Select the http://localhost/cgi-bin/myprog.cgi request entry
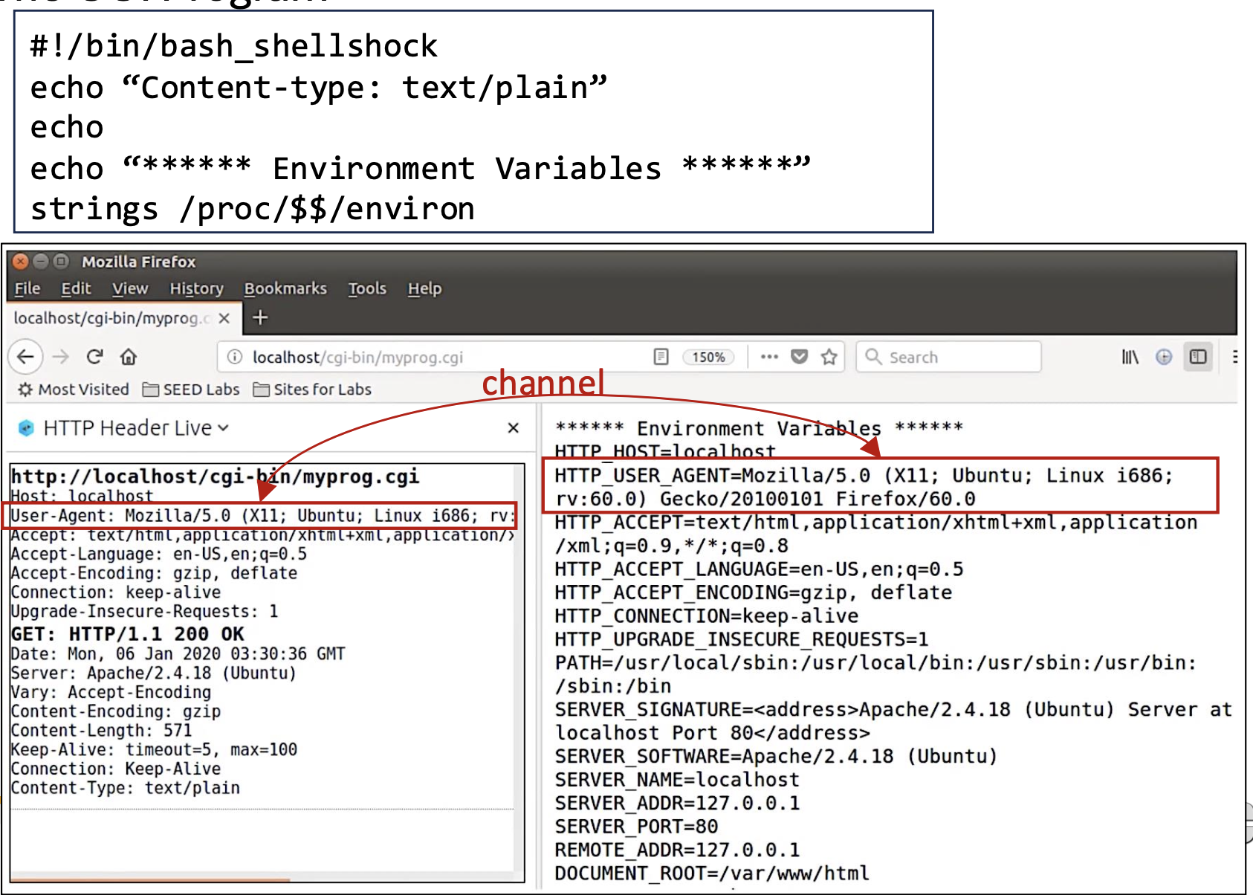This screenshot has height=895, width=1253. [x=215, y=476]
